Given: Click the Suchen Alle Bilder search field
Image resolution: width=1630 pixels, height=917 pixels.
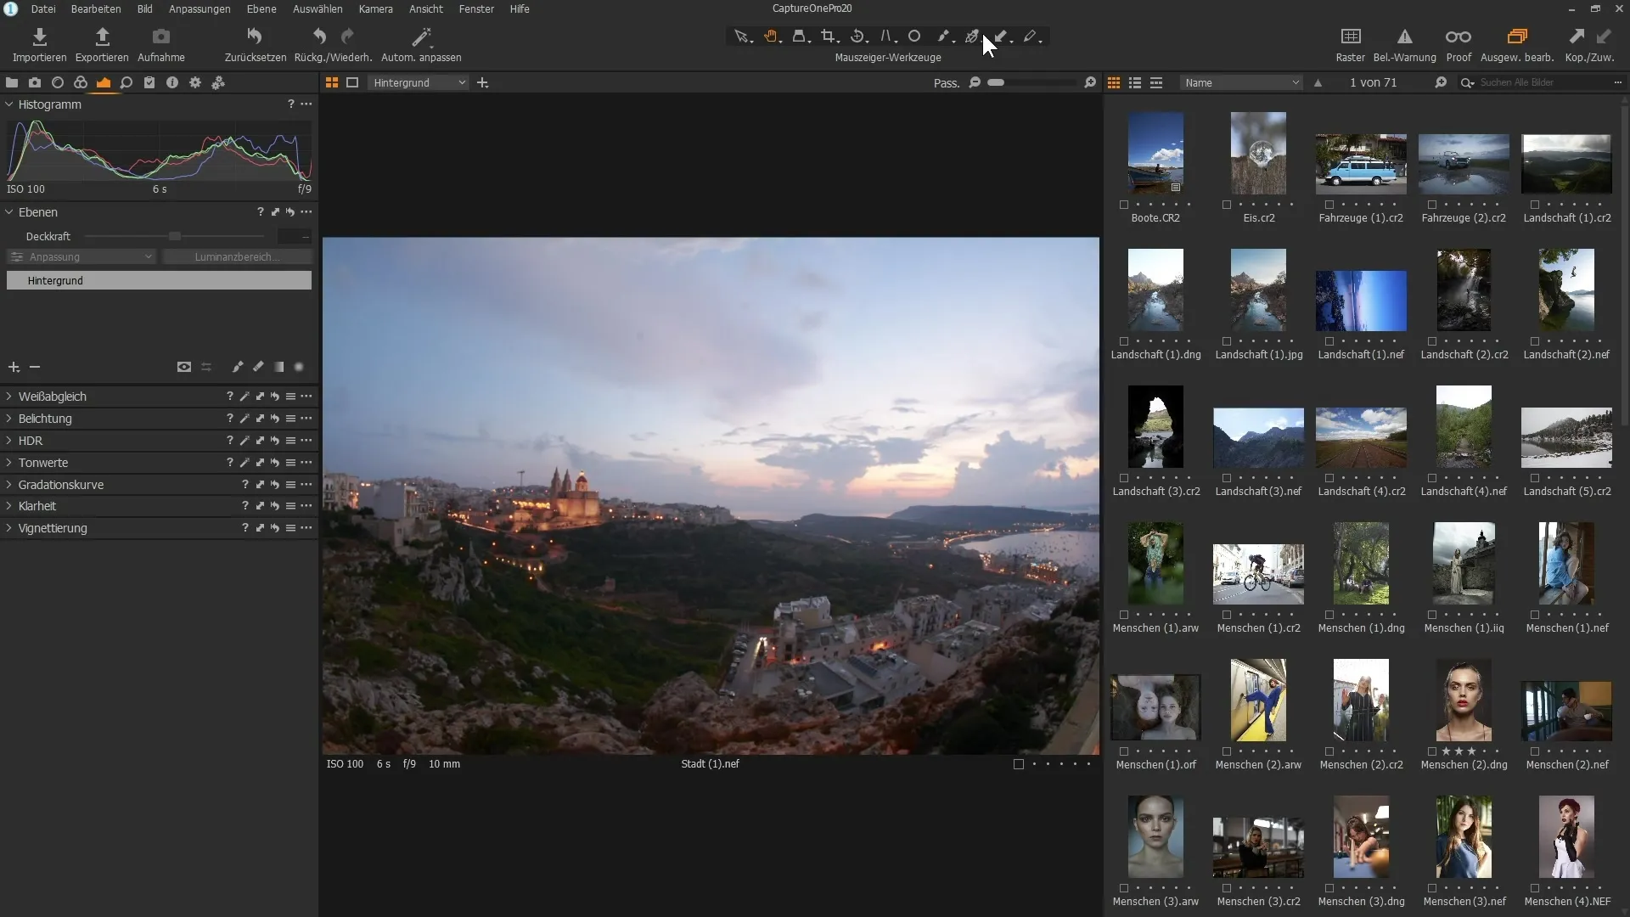Looking at the screenshot, I should (1541, 82).
